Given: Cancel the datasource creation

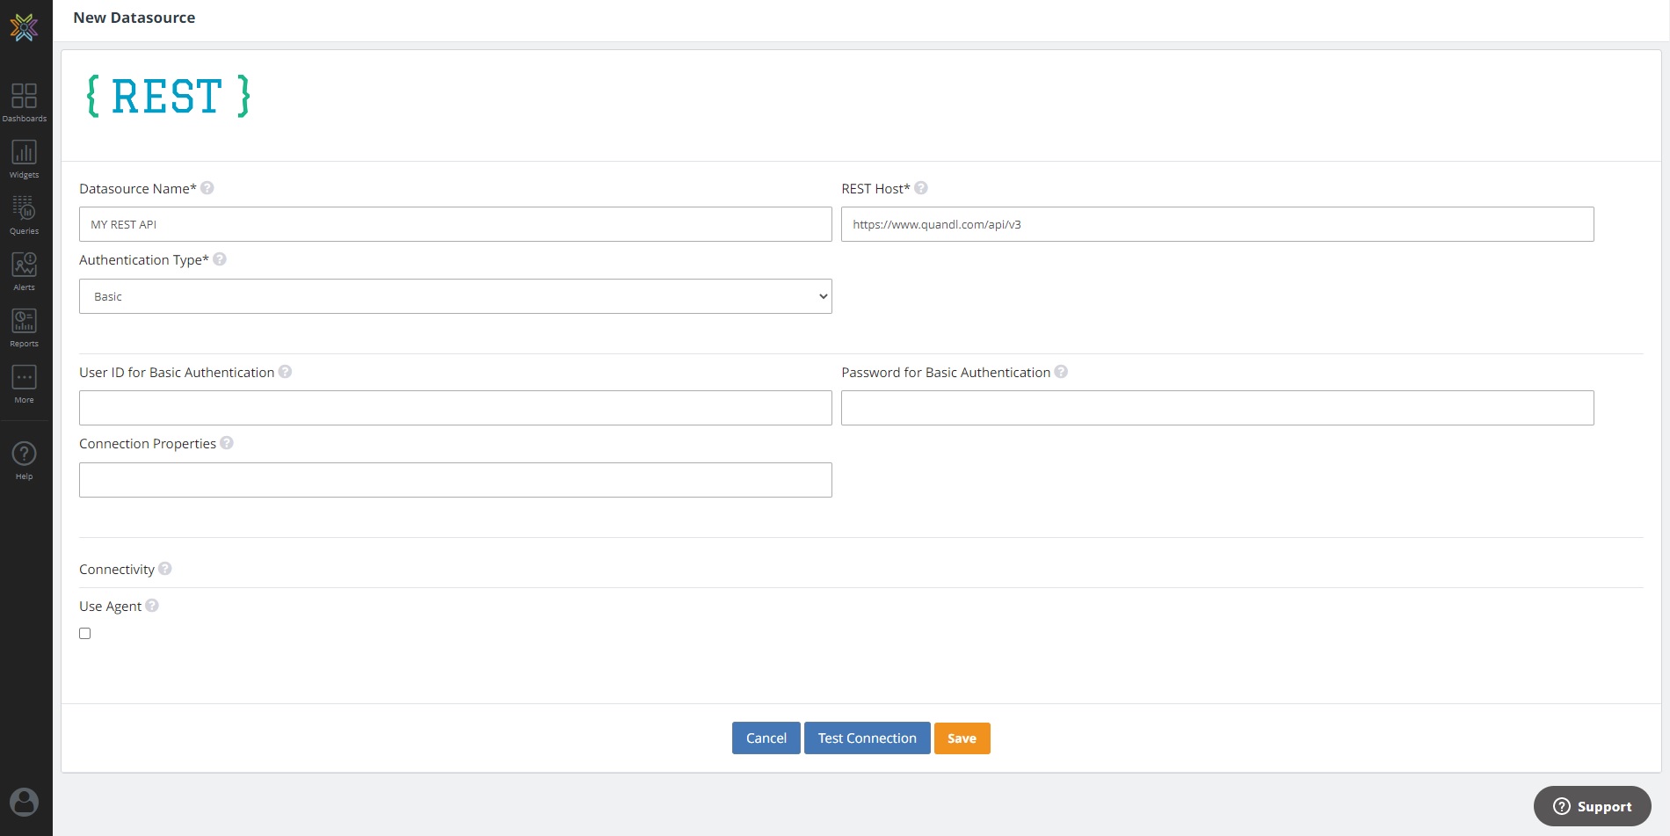Looking at the screenshot, I should (766, 738).
